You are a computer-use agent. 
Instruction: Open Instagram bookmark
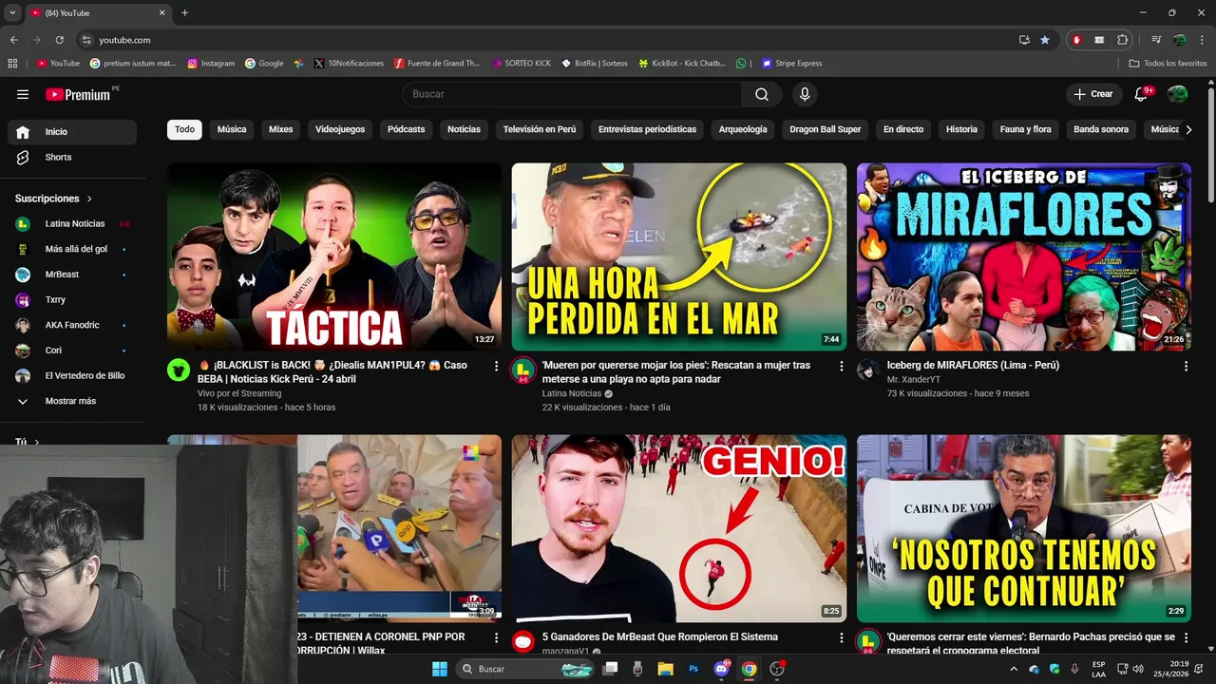(x=211, y=64)
